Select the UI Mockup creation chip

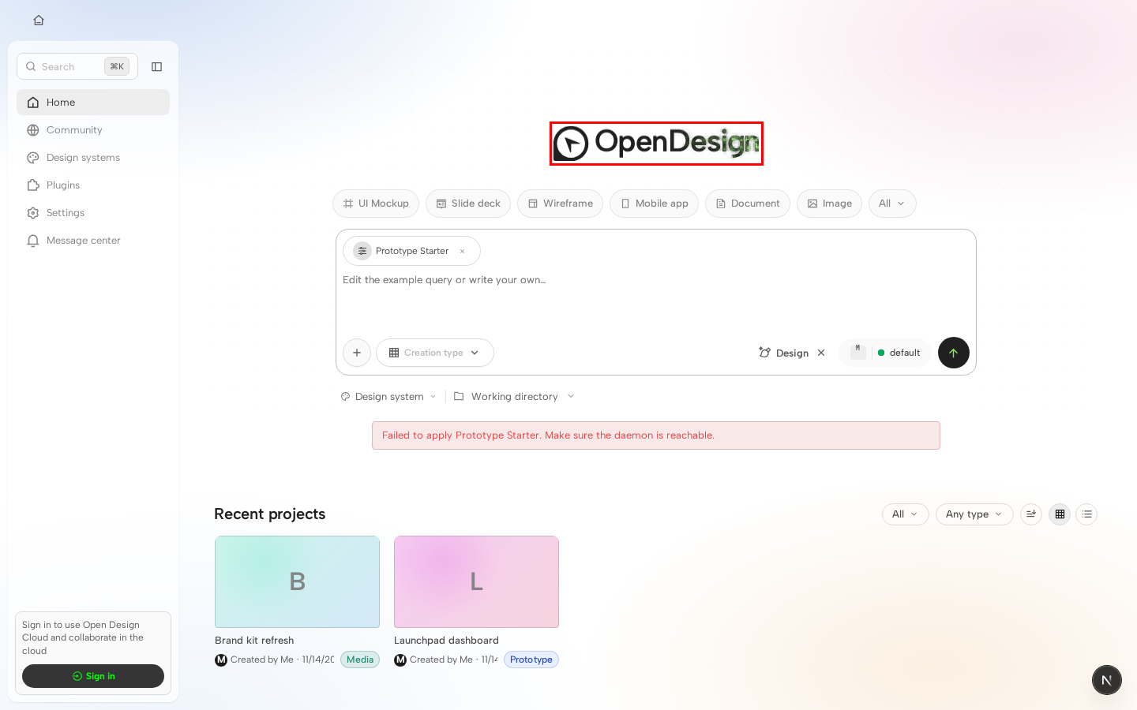click(x=376, y=204)
